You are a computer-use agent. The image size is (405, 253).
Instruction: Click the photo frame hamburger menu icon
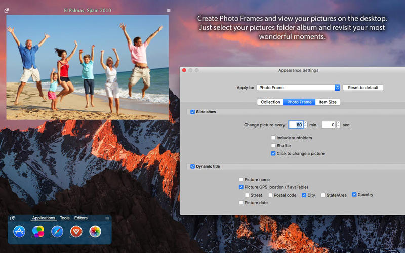coord(169,10)
